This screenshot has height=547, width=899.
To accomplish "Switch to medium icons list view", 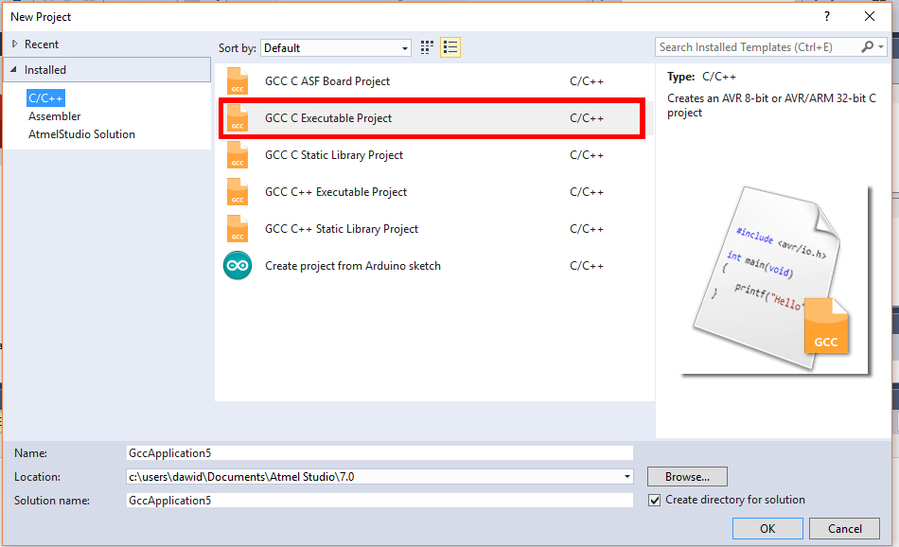I will [450, 47].
